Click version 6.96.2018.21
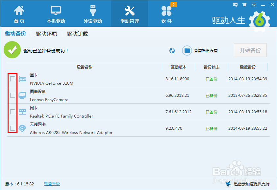The width and height of the screenshot is (277, 190). coord(177,95)
